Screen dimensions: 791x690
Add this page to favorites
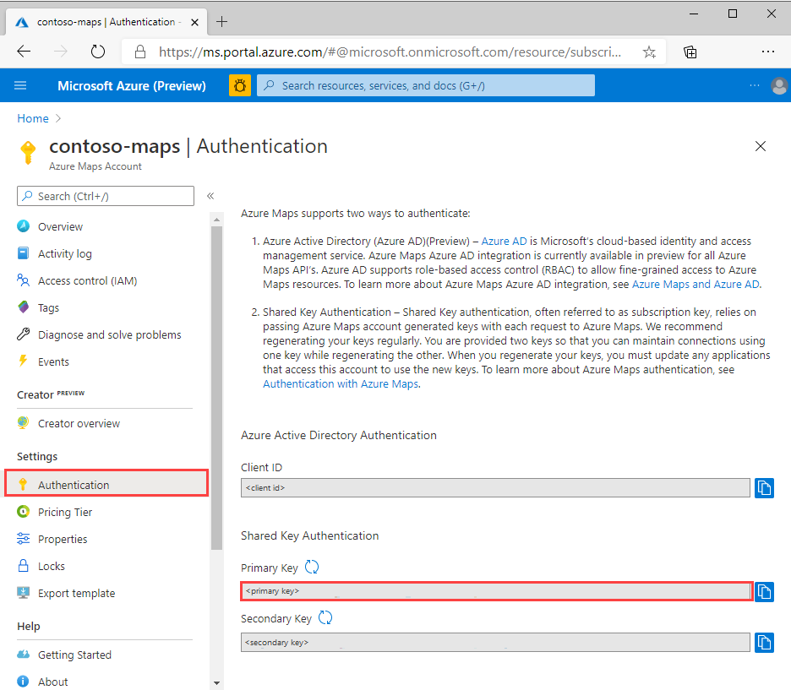[x=649, y=52]
